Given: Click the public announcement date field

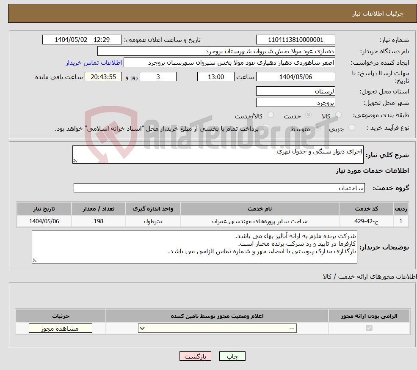Looking at the screenshot, I should (x=82, y=39).
